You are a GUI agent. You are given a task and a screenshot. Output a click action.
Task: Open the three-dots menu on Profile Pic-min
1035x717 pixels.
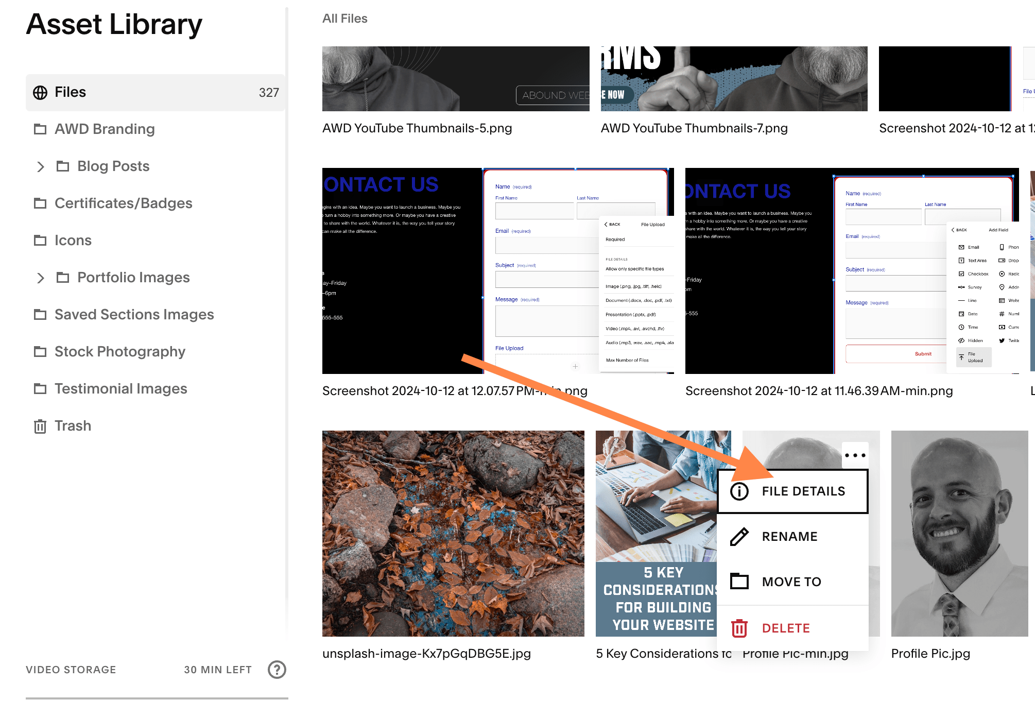point(855,455)
